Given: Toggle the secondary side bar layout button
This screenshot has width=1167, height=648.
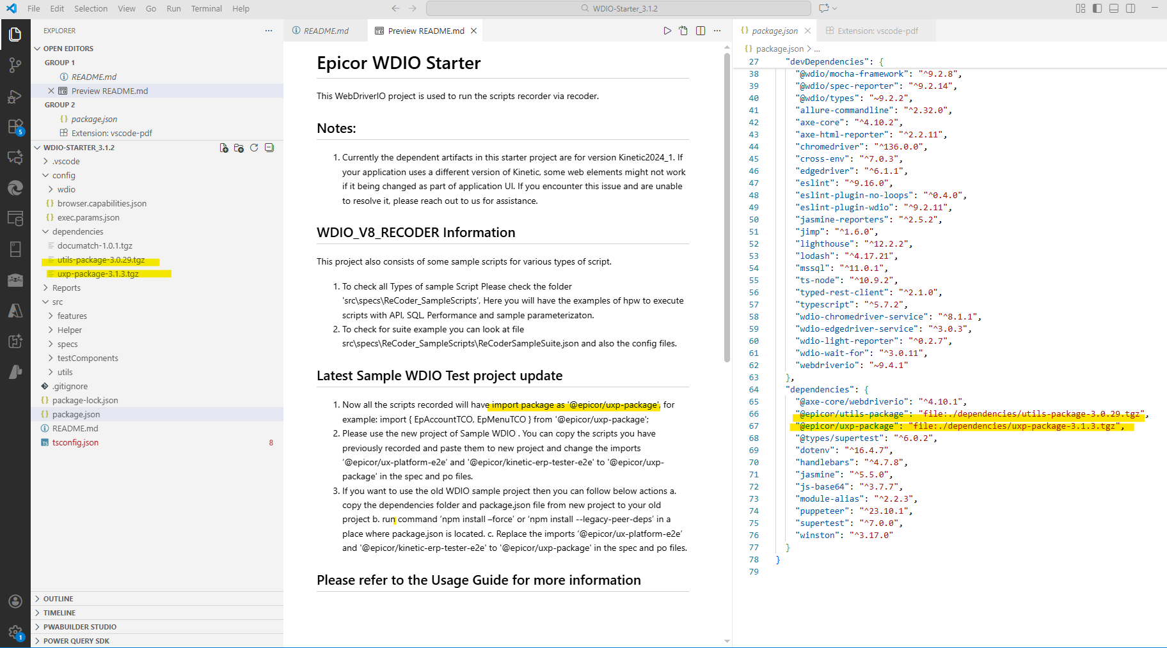Looking at the screenshot, I should coord(1131,8).
